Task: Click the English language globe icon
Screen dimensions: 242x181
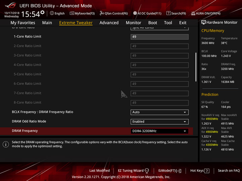Action: 52,13
